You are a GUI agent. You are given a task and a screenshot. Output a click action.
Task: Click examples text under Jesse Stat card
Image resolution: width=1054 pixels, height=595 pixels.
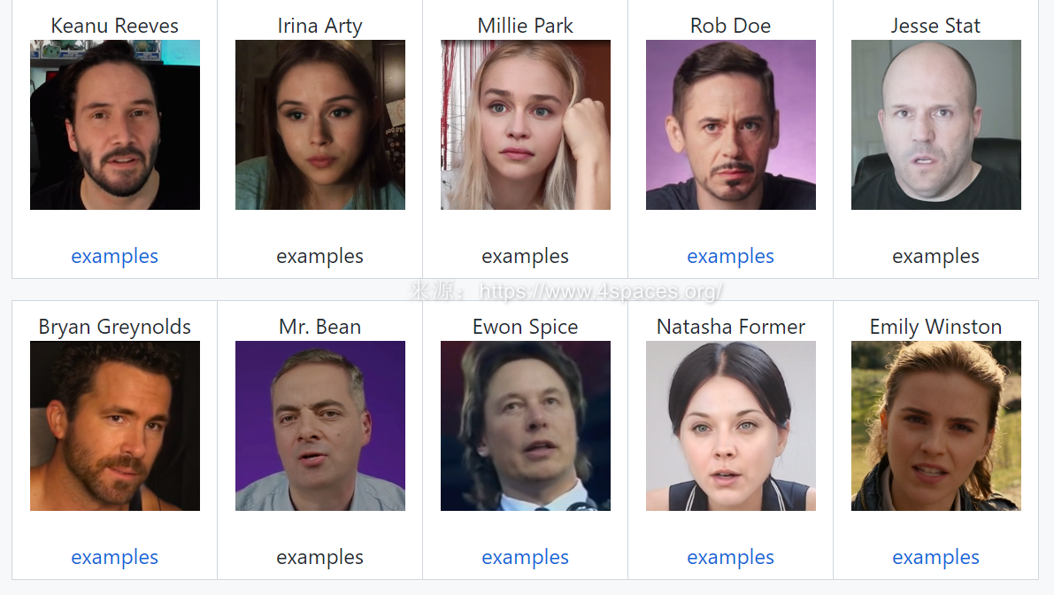(x=935, y=256)
